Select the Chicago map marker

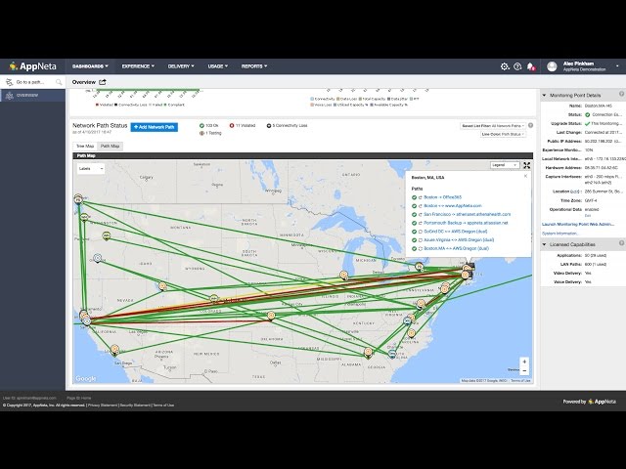tap(343, 275)
